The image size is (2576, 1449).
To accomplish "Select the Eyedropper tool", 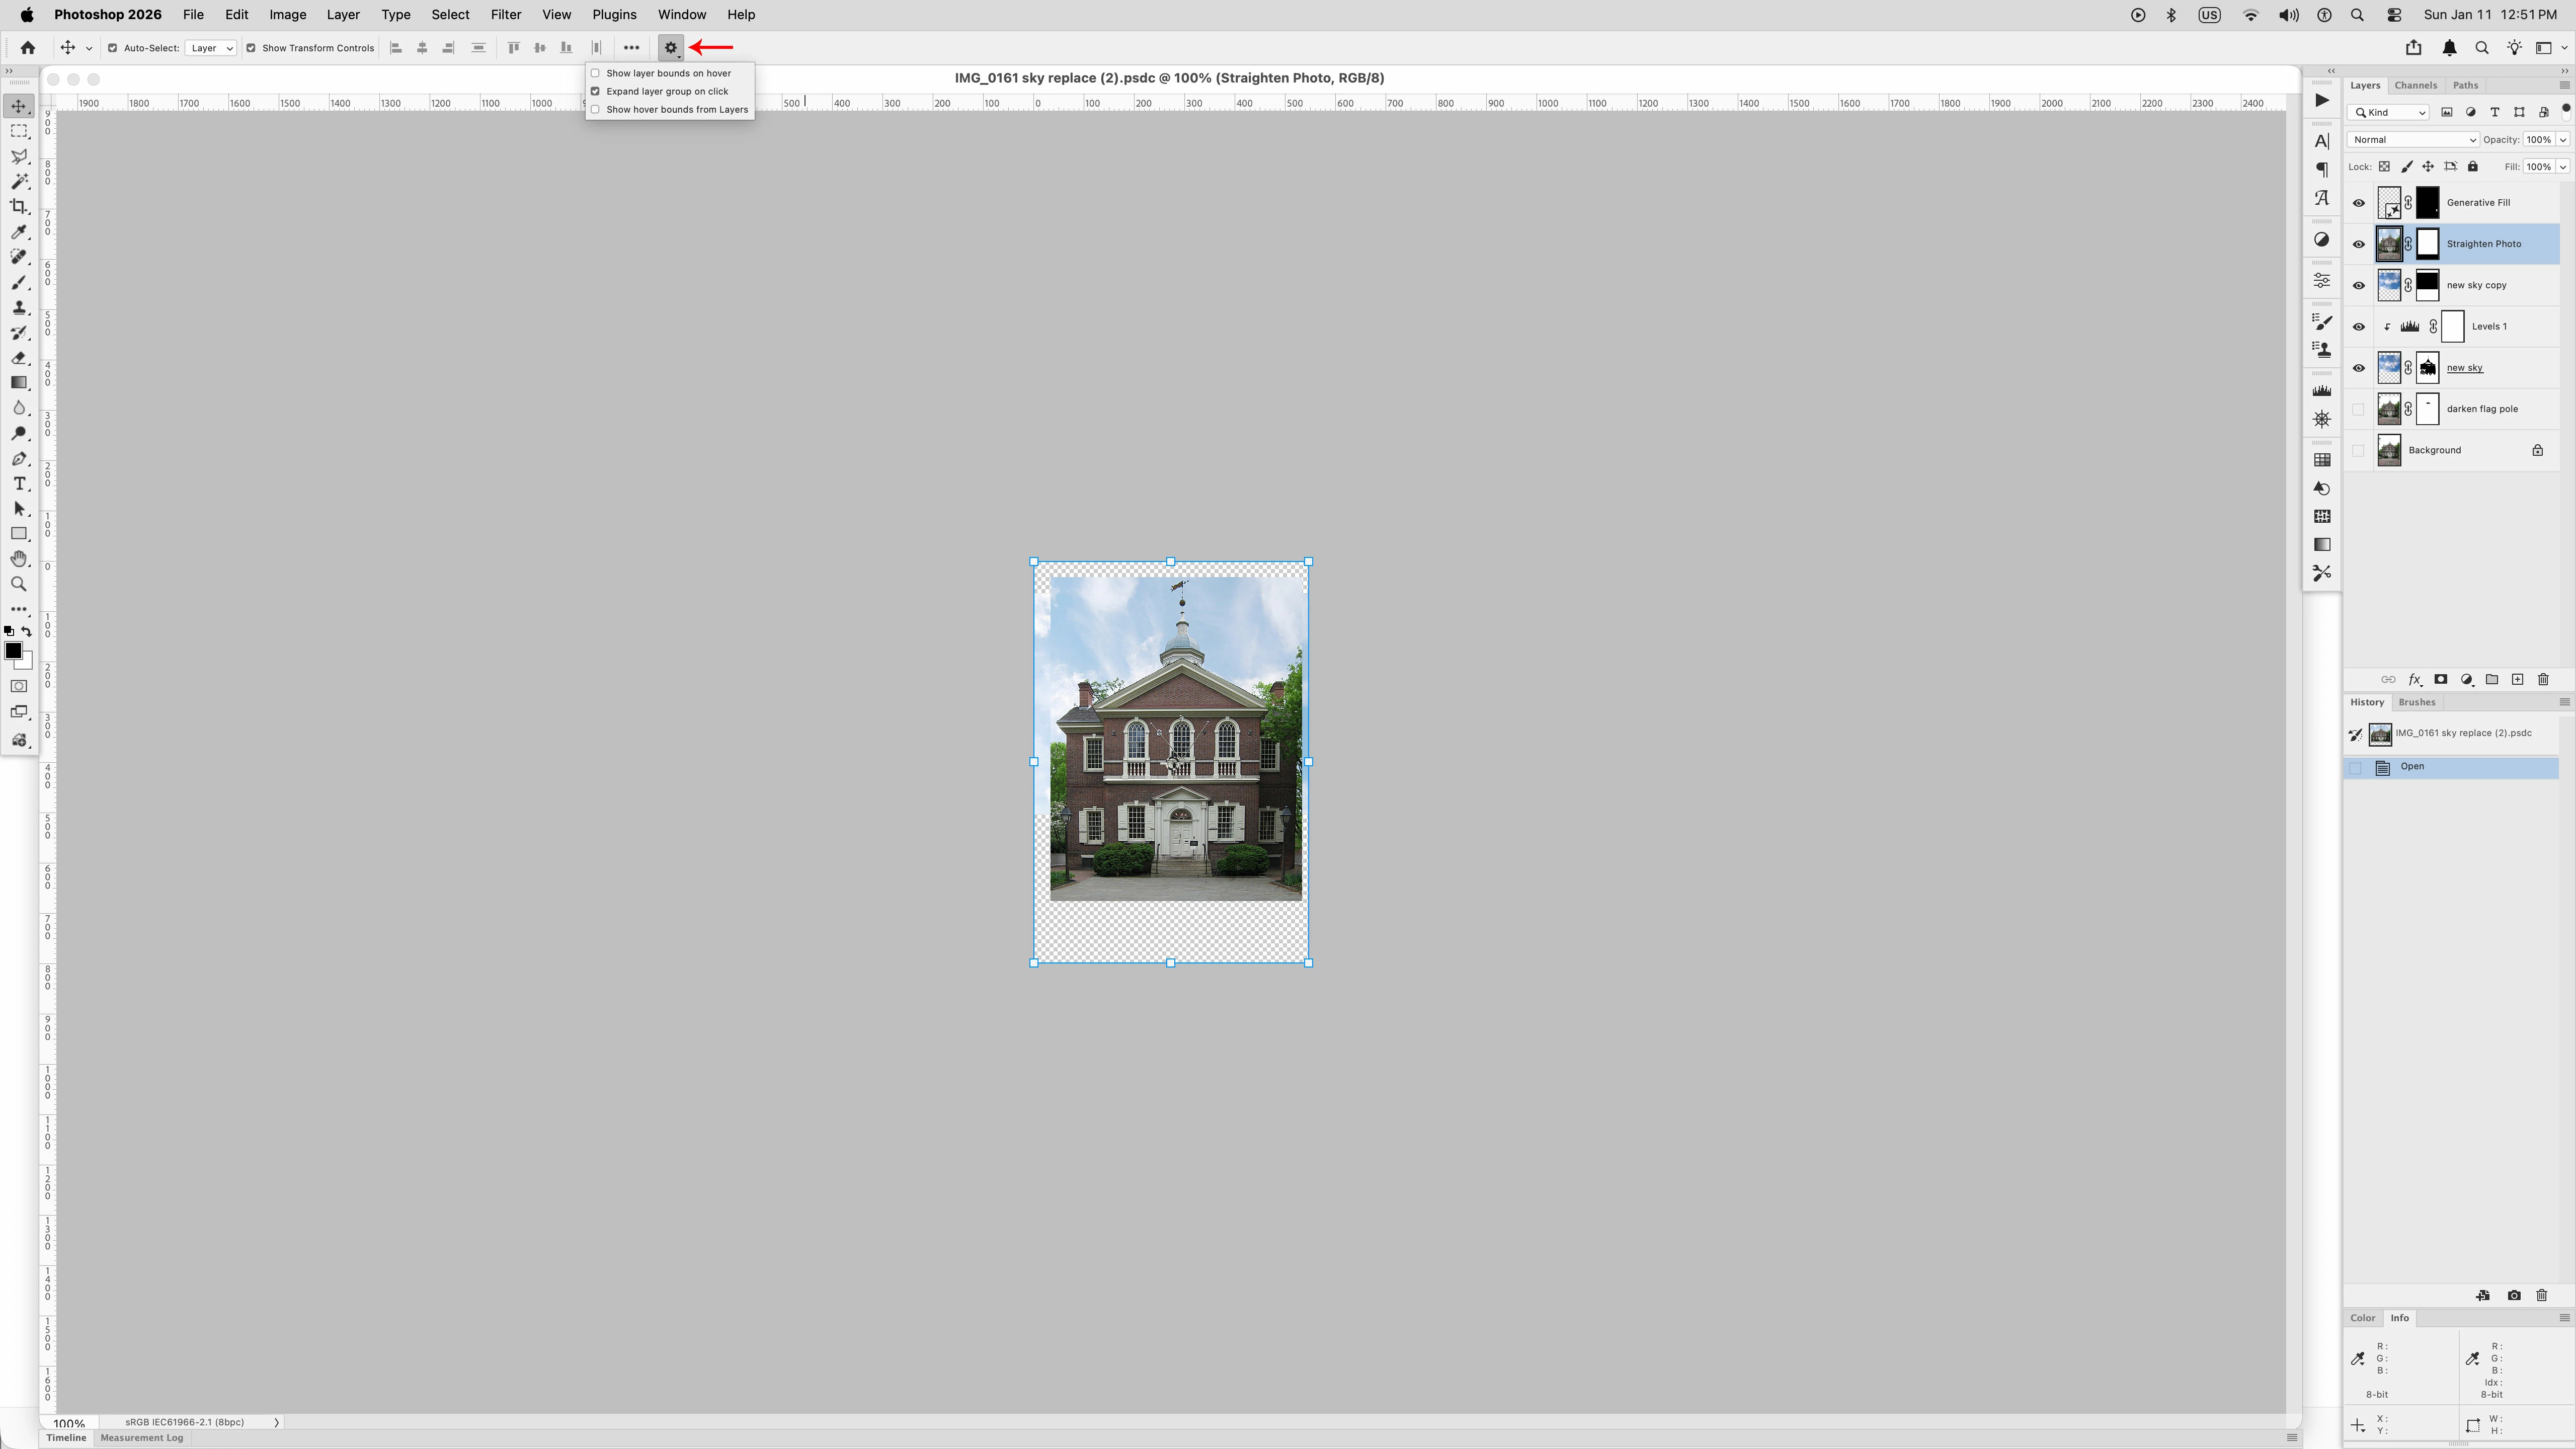I will point(19,232).
